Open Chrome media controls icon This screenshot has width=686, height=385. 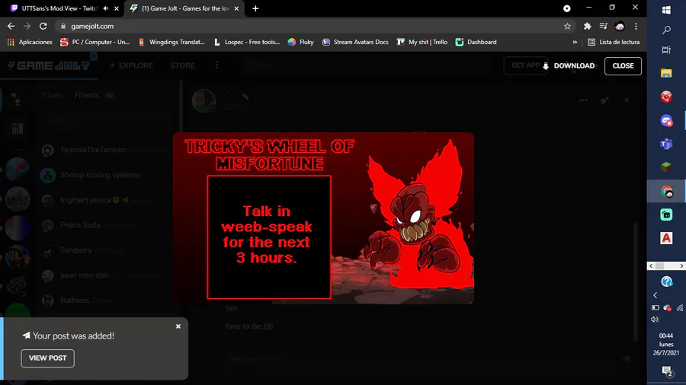604,26
